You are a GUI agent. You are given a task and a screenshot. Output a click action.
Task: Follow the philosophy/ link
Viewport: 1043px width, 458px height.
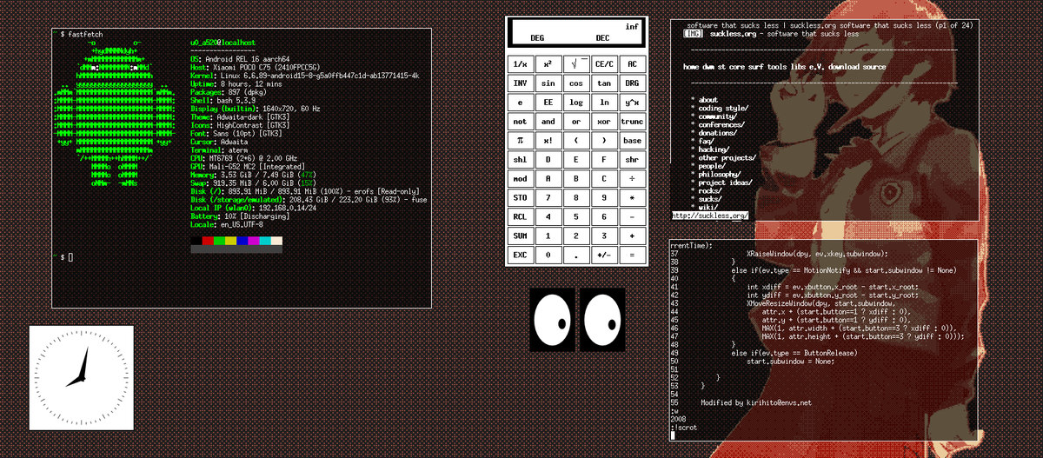point(721,174)
